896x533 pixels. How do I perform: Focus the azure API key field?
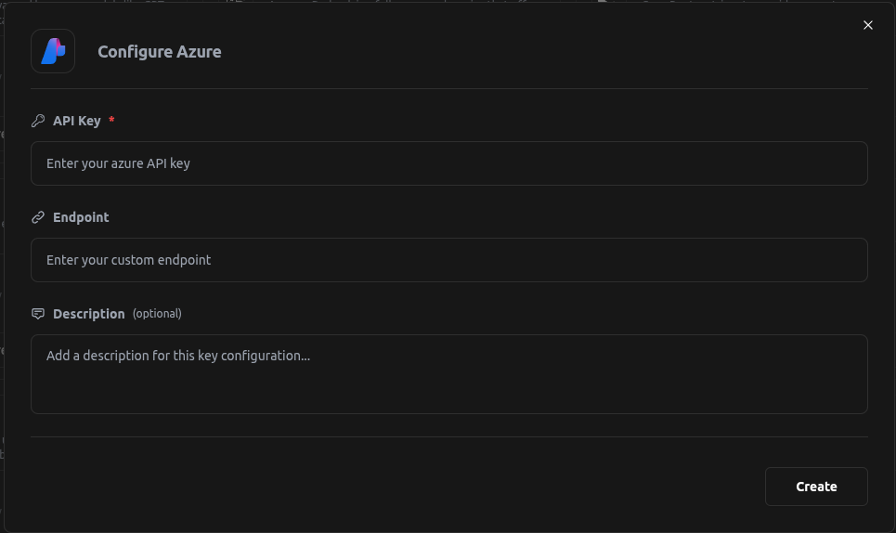(x=448, y=163)
